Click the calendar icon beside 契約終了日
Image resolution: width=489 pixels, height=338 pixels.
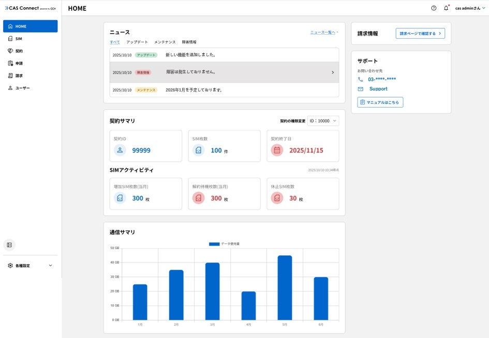[277, 150]
